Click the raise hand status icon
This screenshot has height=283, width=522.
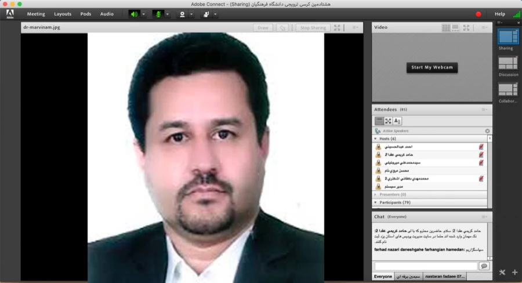click(x=205, y=14)
